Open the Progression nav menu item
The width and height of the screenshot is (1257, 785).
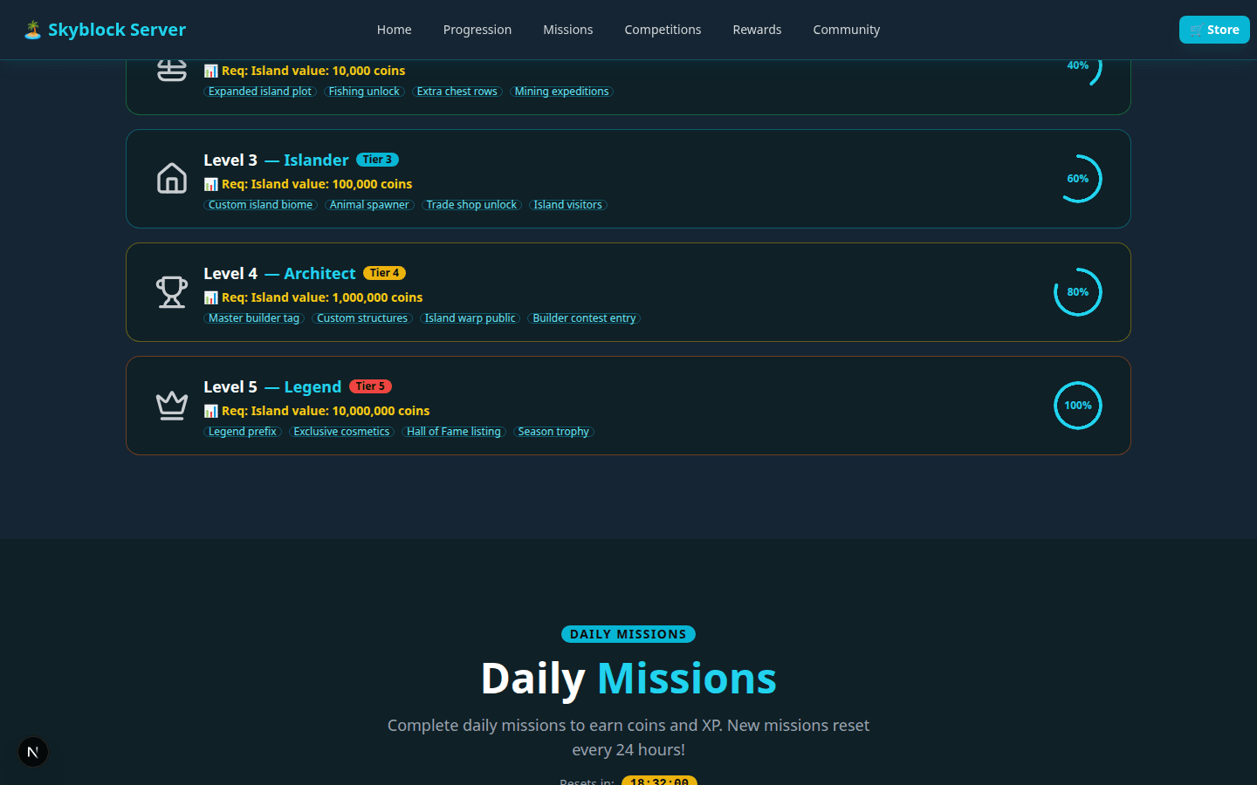point(477,30)
